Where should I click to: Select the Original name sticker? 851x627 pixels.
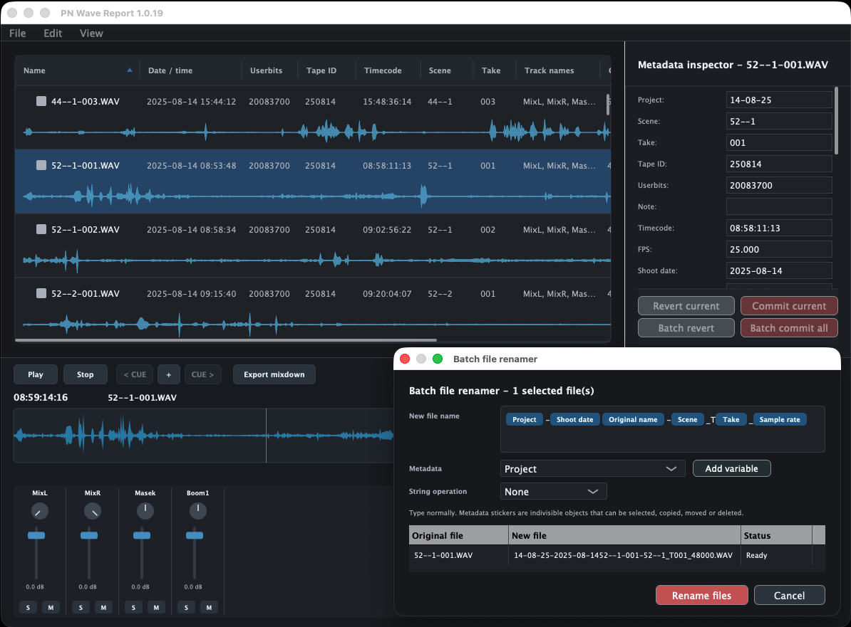tap(633, 419)
